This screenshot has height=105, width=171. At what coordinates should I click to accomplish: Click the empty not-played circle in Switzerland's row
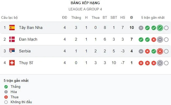tap(166, 63)
